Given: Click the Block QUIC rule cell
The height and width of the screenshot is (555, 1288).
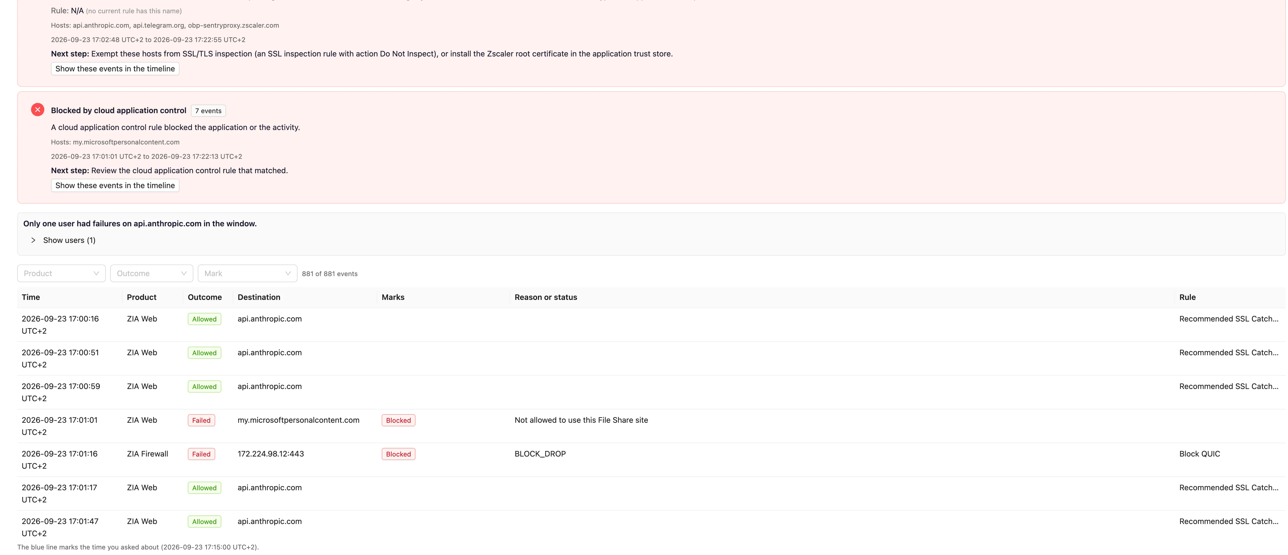Looking at the screenshot, I should coord(1199,453).
